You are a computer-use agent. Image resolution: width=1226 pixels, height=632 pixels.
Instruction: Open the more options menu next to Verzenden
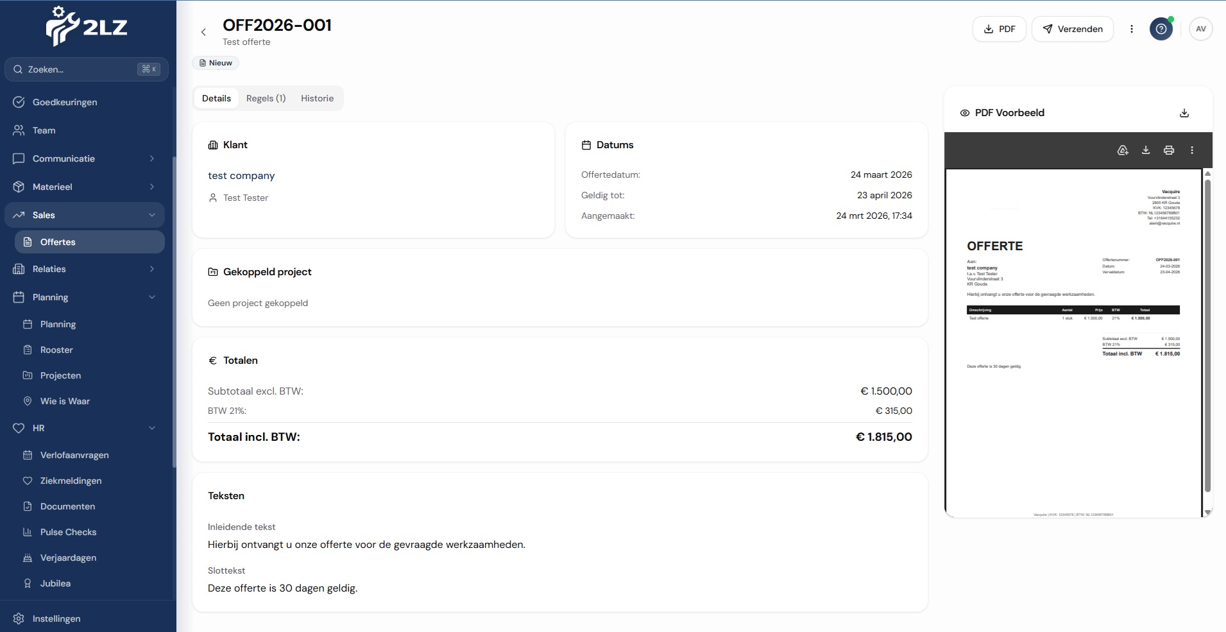1131,29
